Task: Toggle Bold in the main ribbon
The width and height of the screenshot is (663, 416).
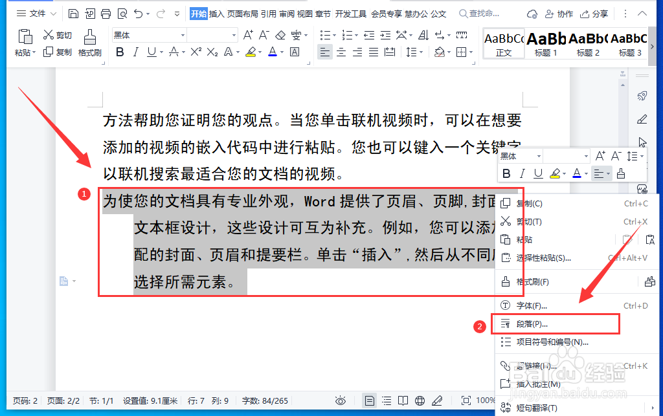Action: point(120,52)
